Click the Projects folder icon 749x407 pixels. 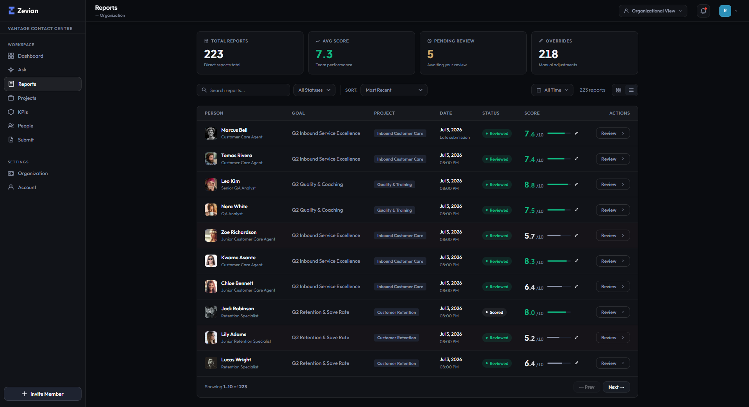click(x=11, y=98)
